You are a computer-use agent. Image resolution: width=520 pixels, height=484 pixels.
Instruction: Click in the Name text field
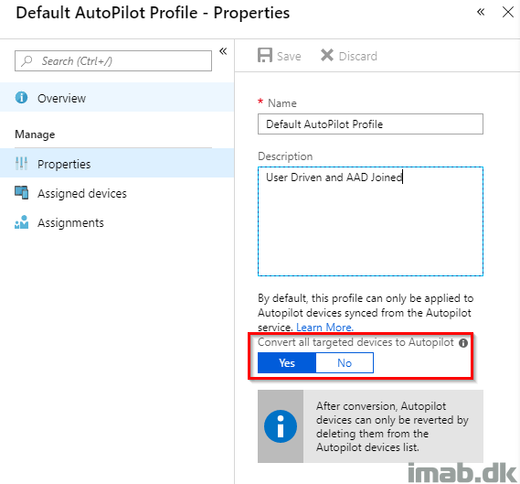370,124
